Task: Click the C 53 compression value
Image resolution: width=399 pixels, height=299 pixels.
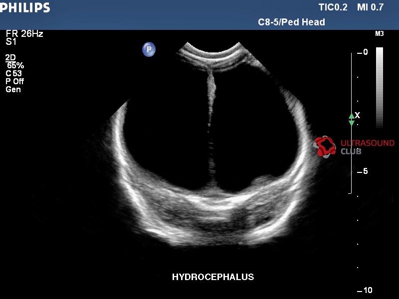Action: click(14, 73)
